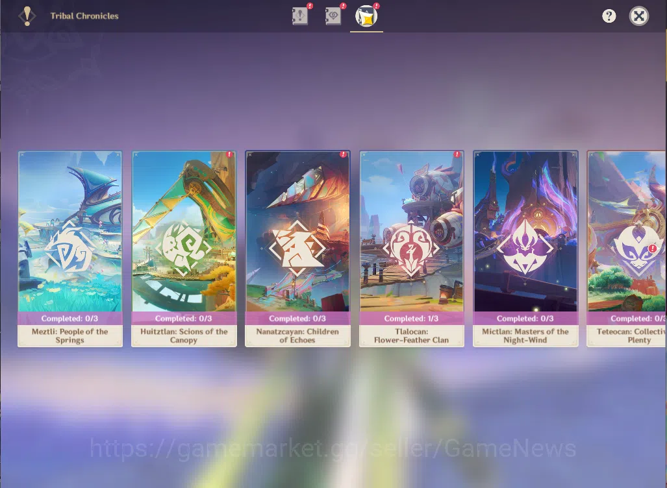
Task: Click the alert badge on Nanatzcayan card
Action: (344, 154)
